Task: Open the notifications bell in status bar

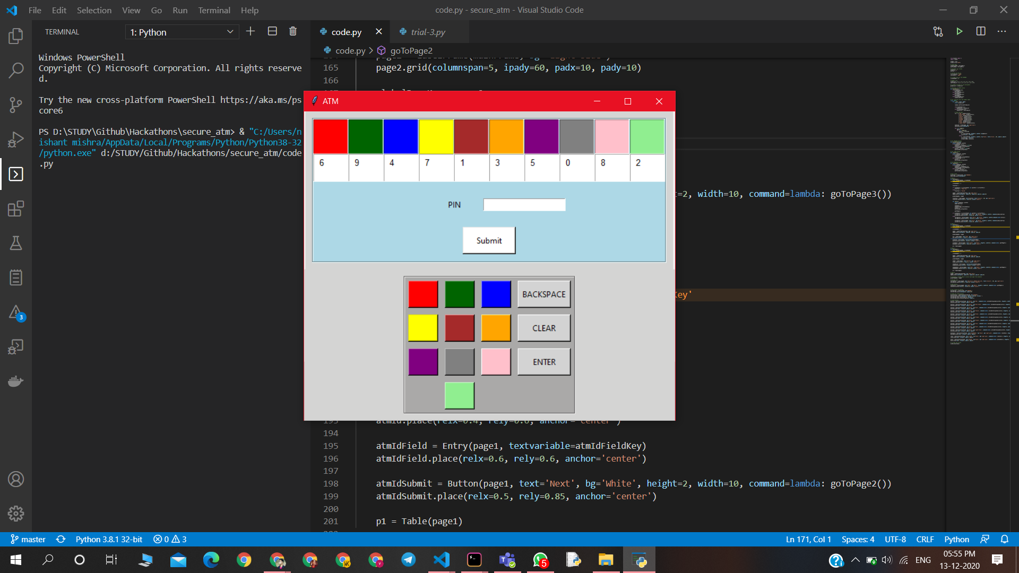Action: click(x=1005, y=539)
